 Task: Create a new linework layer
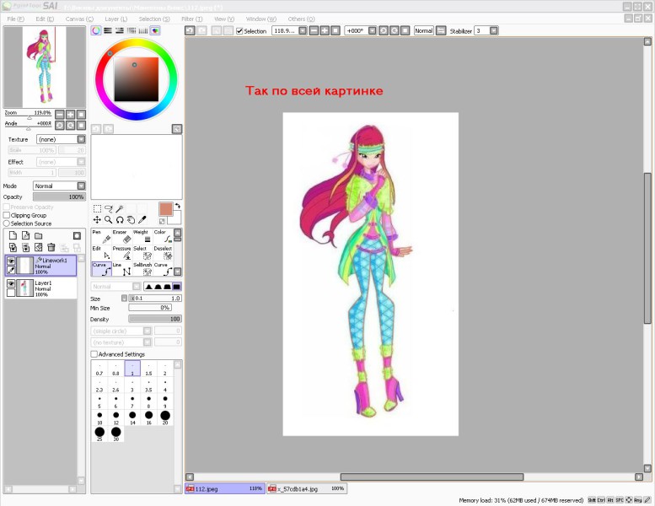tap(25, 235)
